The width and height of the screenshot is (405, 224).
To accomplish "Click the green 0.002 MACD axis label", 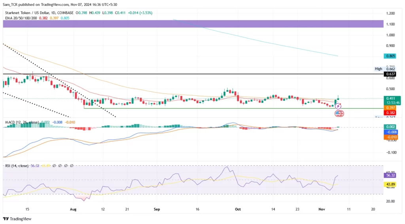I will coord(390,127).
